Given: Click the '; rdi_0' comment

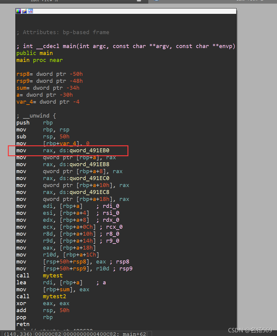Looking at the screenshot, I should click(x=108, y=206).
